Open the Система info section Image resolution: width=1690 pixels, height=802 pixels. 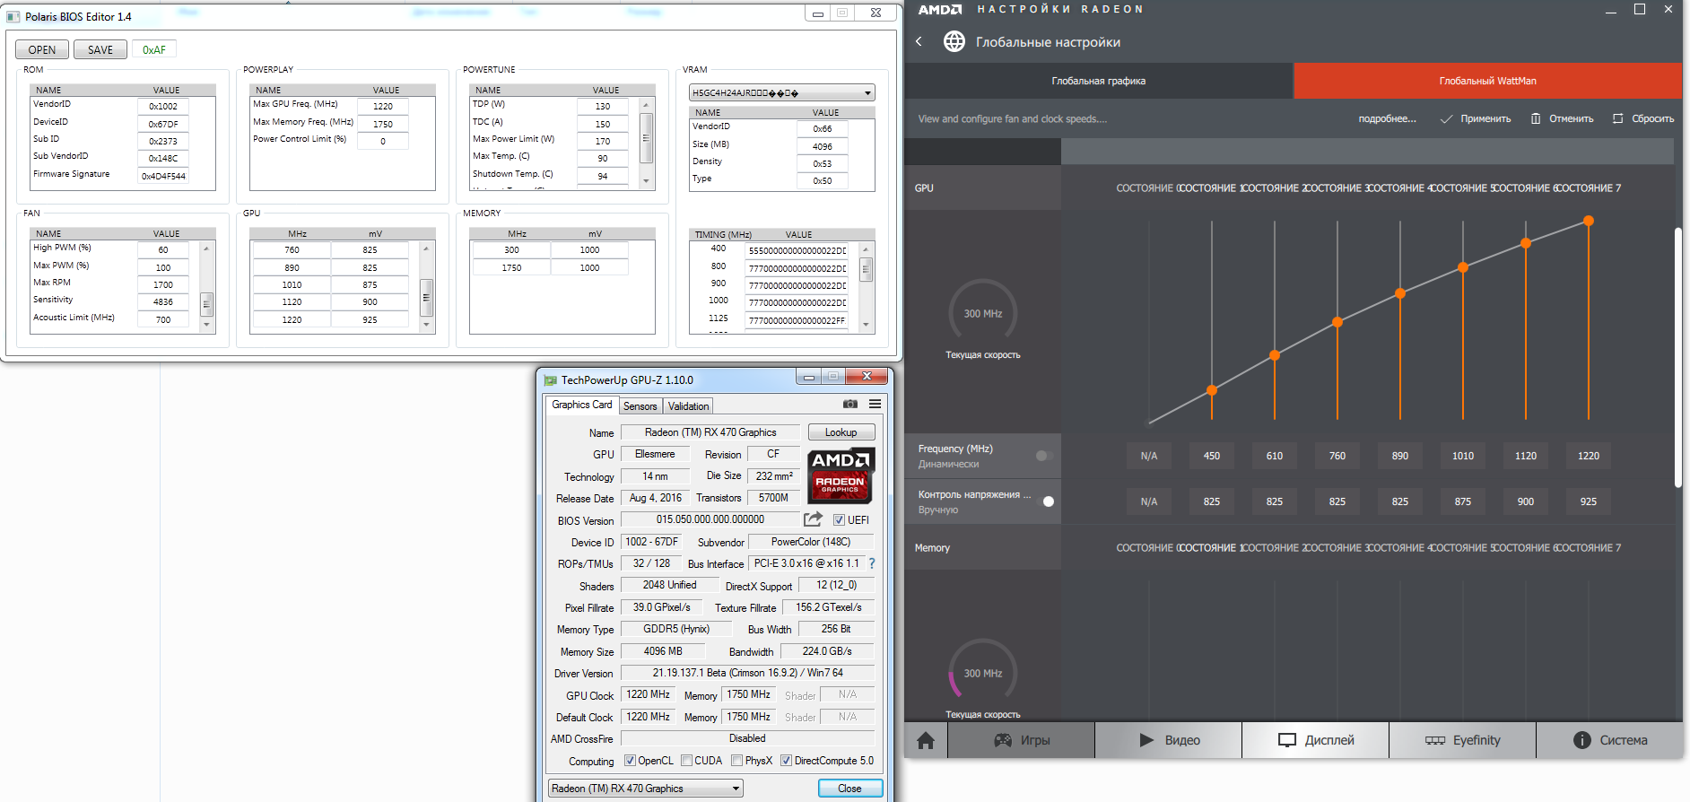tap(1610, 740)
